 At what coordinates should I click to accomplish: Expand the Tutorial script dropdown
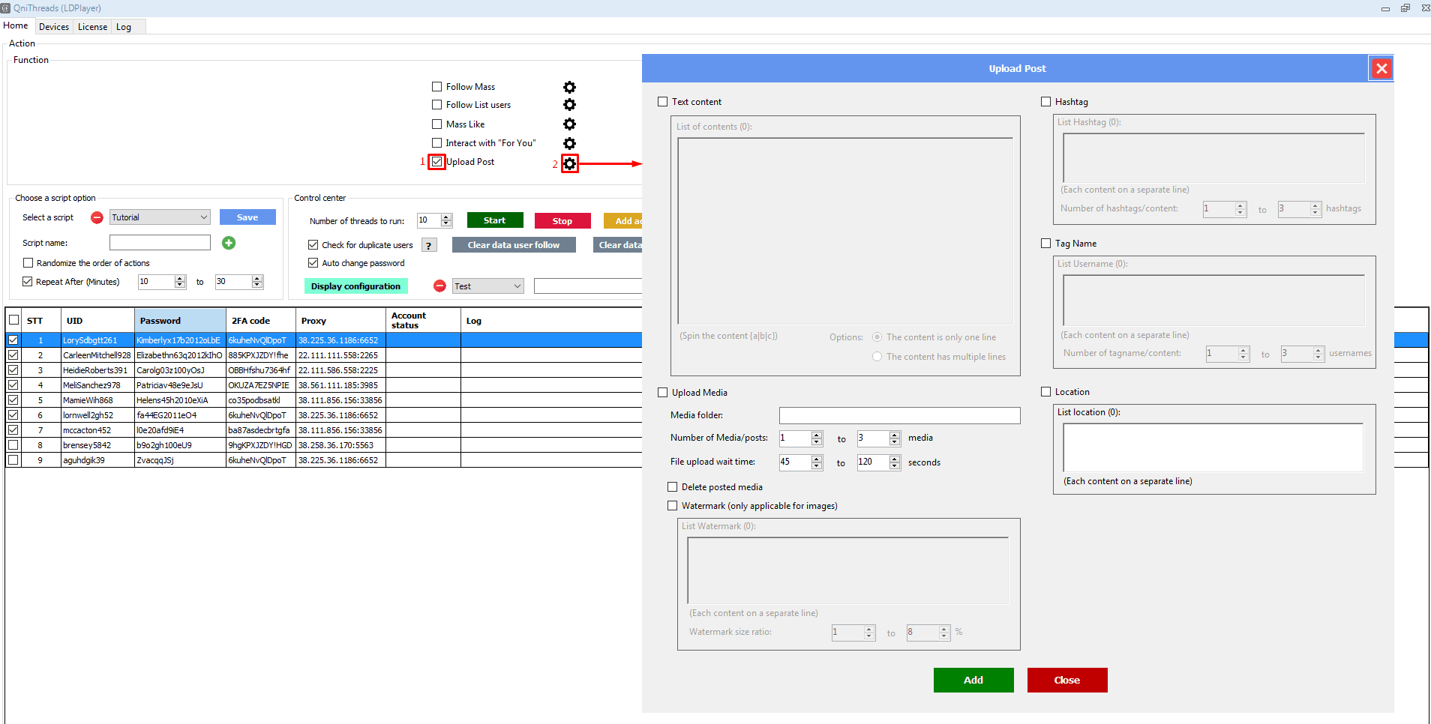click(x=203, y=217)
